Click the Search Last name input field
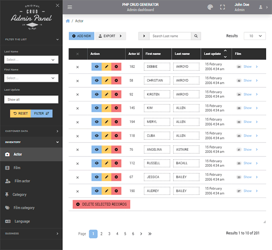This screenshot has width=272, height=250. tap(170, 36)
